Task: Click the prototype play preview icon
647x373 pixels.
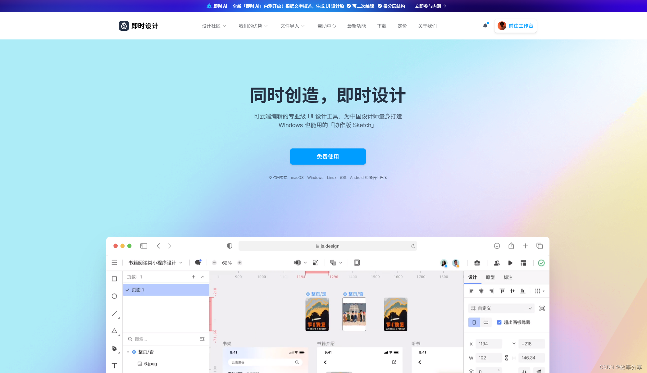Action: (510, 263)
